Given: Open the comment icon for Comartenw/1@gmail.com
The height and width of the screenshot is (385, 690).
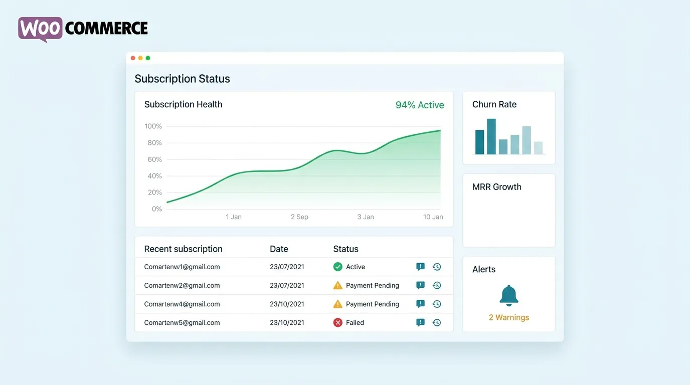Looking at the screenshot, I should [420, 267].
